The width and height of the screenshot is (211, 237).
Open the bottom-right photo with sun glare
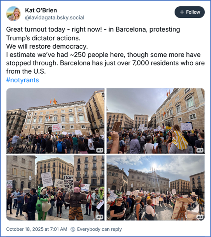click(x=156, y=188)
